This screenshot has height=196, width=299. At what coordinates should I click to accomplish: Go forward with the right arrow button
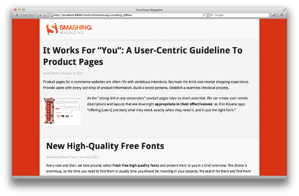coord(45,15)
